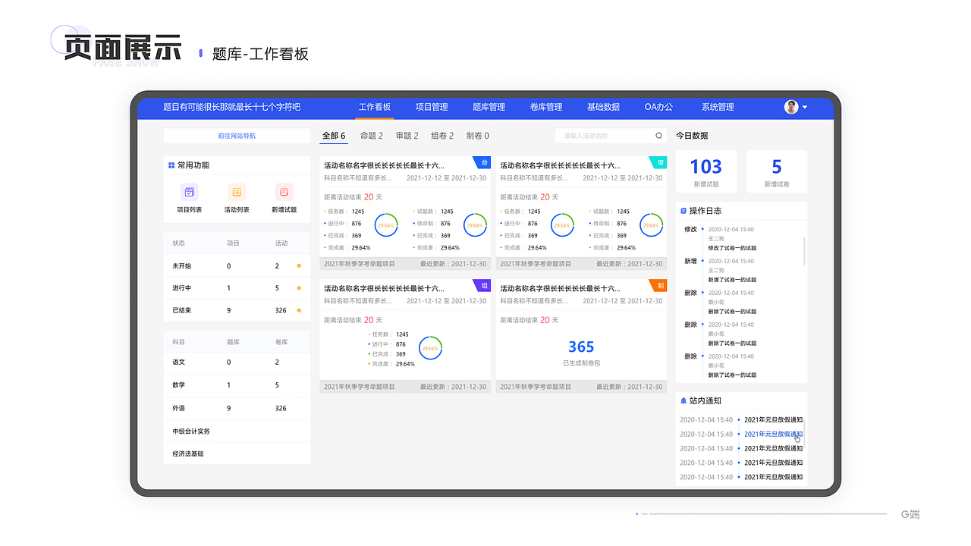This screenshot has width=971, height=546.
Task: Click the 操作日志 panel icon
Action: click(x=683, y=211)
